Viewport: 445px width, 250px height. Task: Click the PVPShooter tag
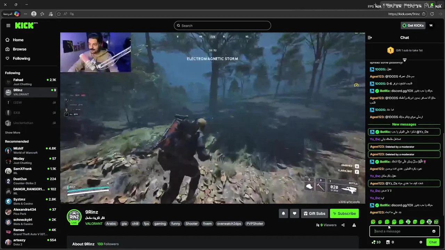coord(255,224)
